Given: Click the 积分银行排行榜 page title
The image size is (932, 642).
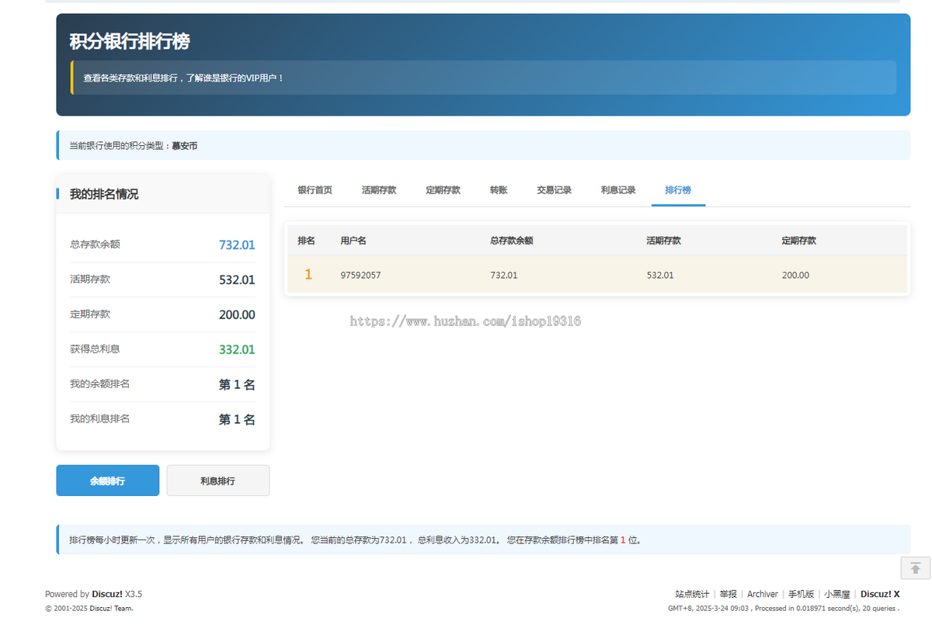Looking at the screenshot, I should click(129, 41).
